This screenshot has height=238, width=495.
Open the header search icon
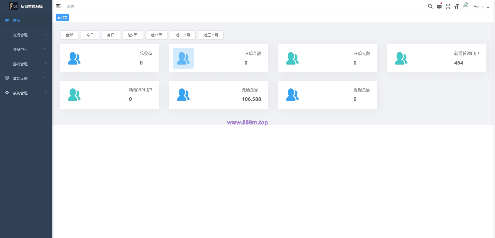click(430, 6)
